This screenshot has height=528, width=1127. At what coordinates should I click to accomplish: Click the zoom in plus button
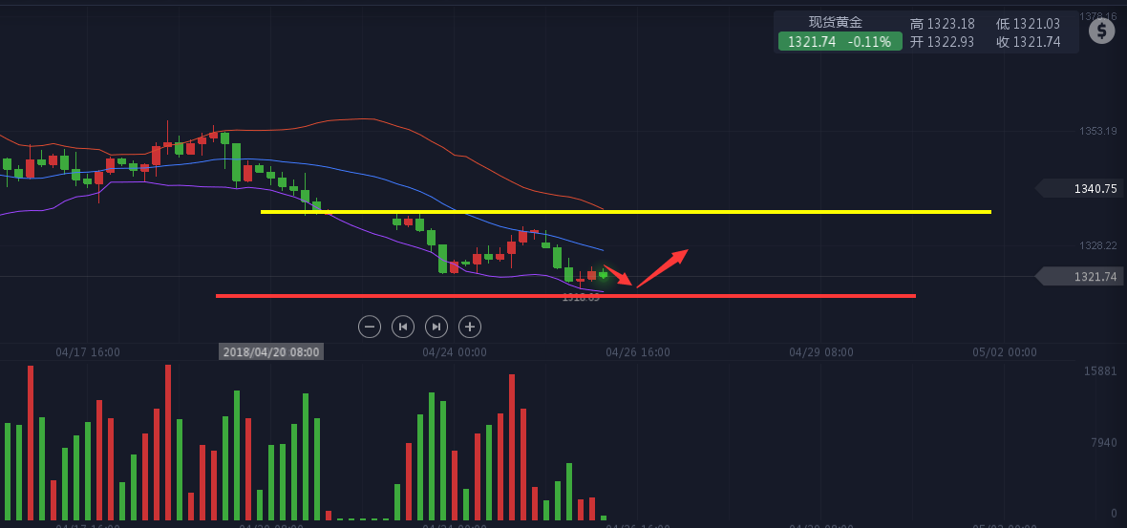pyautogui.click(x=469, y=327)
